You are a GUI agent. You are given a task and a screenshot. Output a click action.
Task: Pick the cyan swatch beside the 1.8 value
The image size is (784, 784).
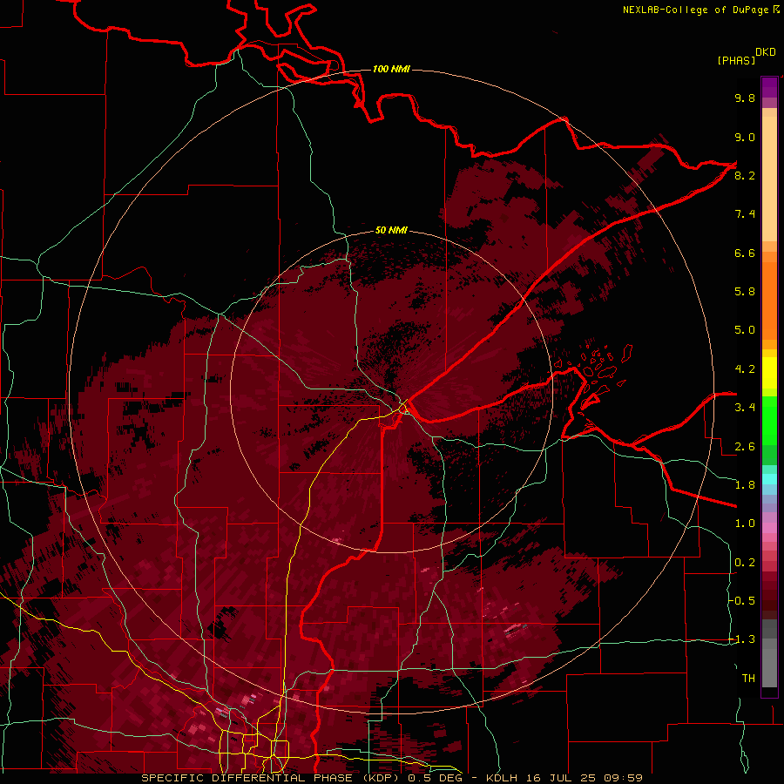coord(769,479)
